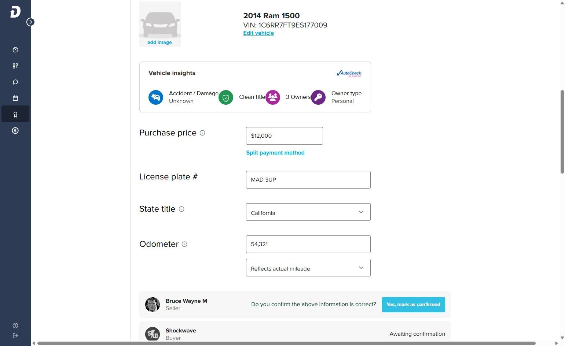This screenshot has width=565, height=346.
Task: Click the add image vehicle thumbnail
Action: pos(160,24)
